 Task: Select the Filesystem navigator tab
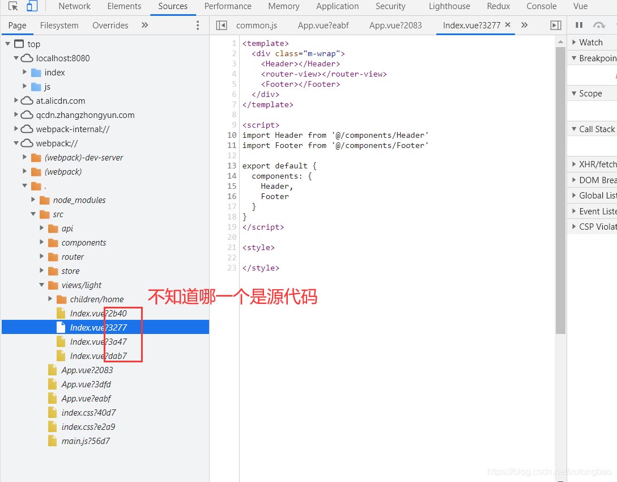[x=59, y=25]
